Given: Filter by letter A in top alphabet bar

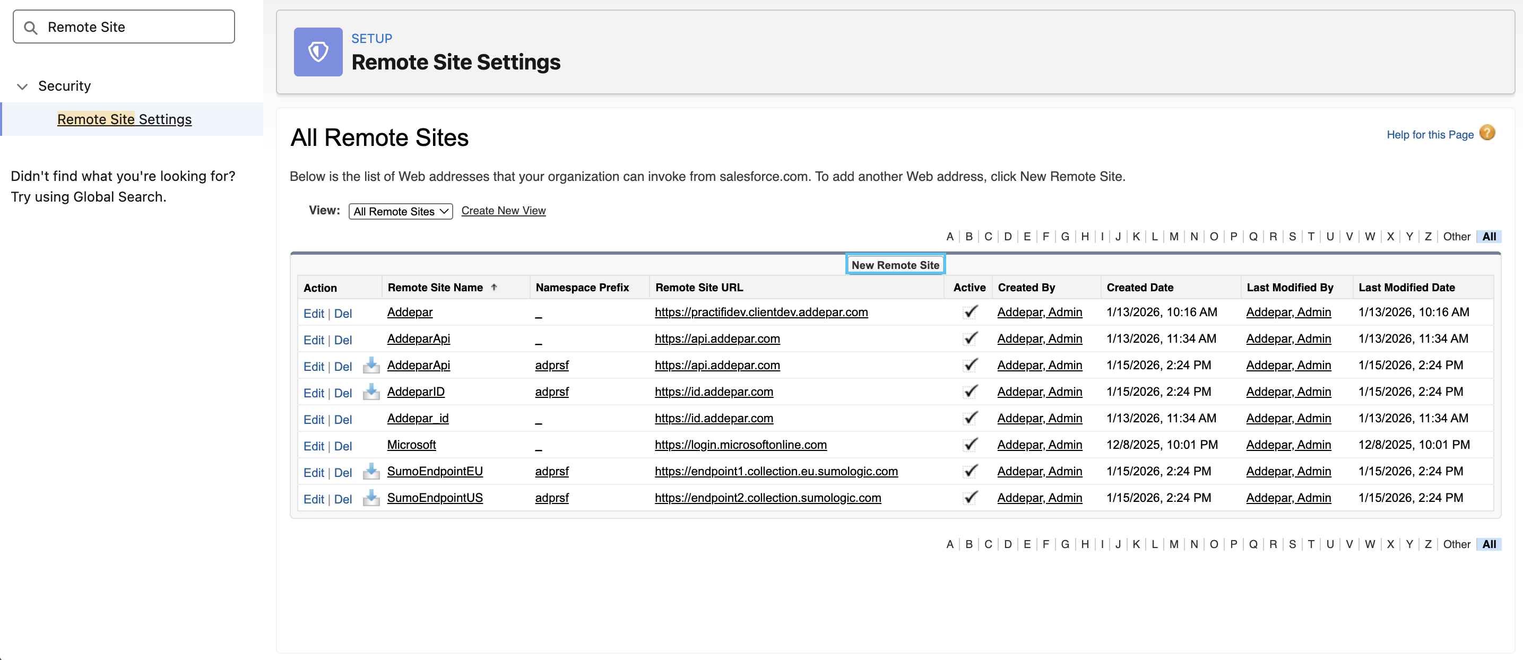Looking at the screenshot, I should click(949, 236).
